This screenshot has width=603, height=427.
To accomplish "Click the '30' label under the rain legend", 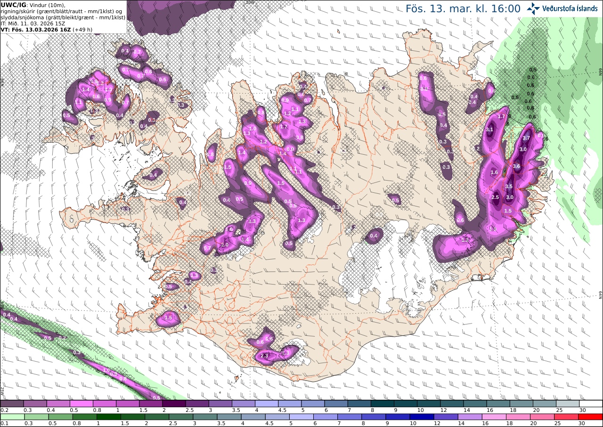I will pyautogui.click(x=583, y=423).
